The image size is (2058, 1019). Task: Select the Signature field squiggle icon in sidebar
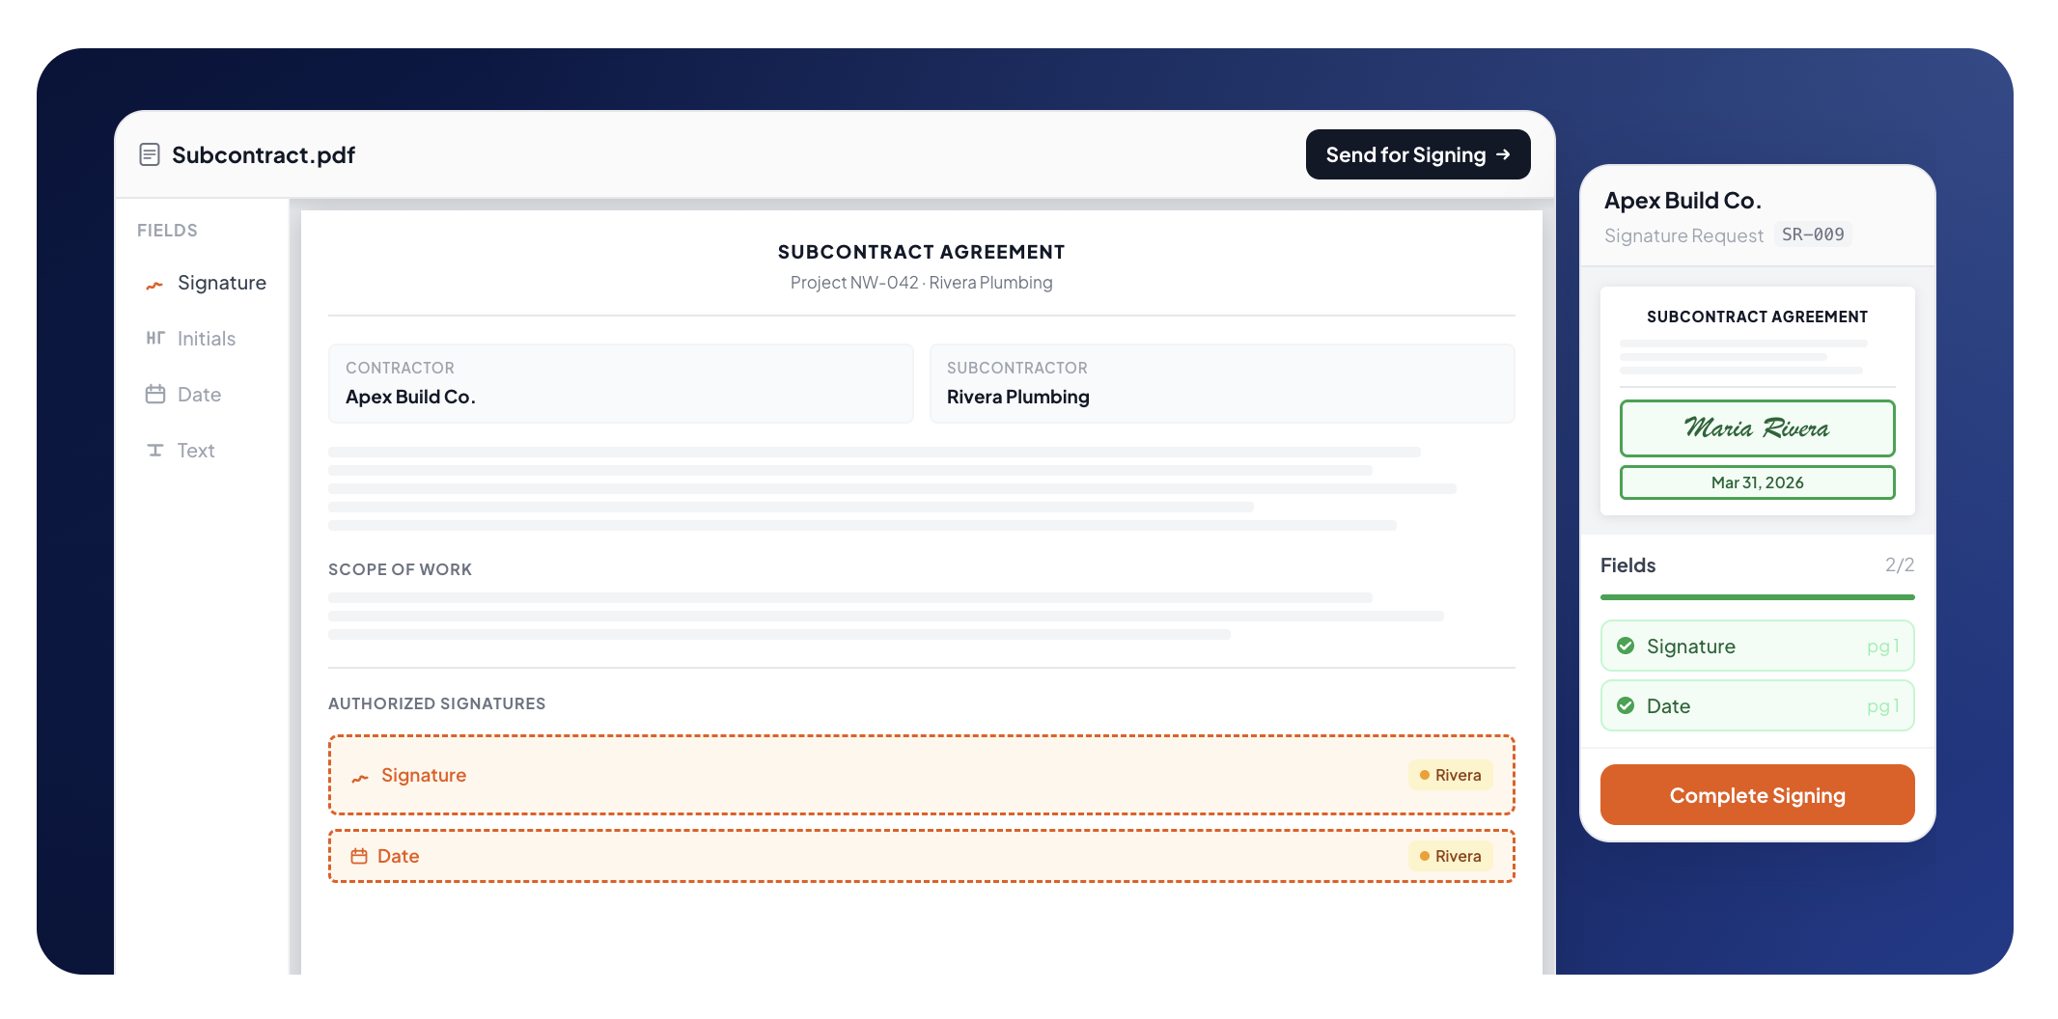pyautogui.click(x=154, y=285)
